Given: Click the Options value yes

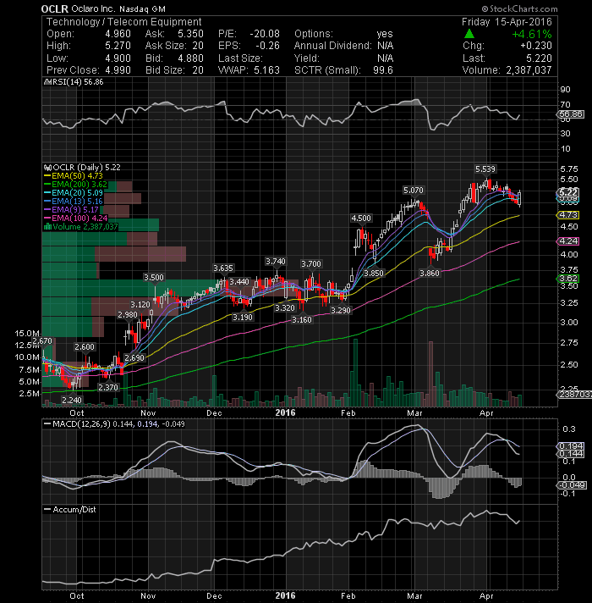Looking at the screenshot, I should pyautogui.click(x=385, y=34).
